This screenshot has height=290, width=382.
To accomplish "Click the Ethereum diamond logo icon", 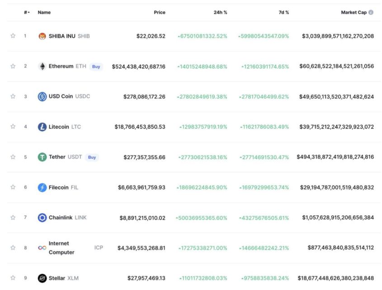I will (x=42, y=66).
